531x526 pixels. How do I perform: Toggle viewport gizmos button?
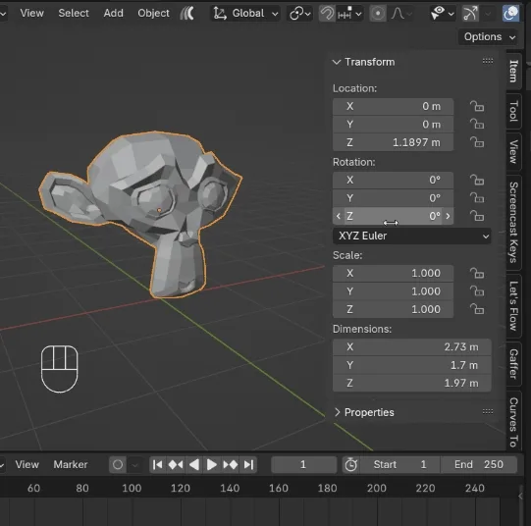tap(470, 14)
